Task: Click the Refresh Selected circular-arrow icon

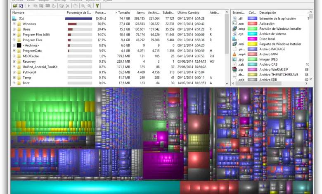Action: click(x=54, y=6)
